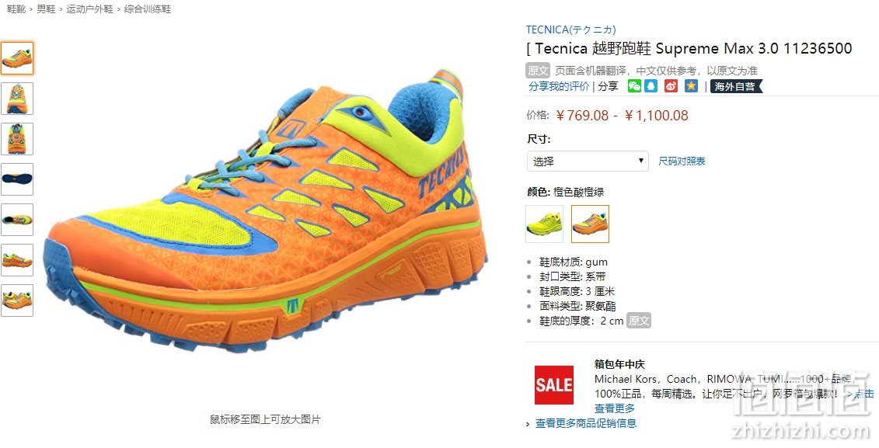Share via the QQ icon
The height and width of the screenshot is (448, 879).
651,85
